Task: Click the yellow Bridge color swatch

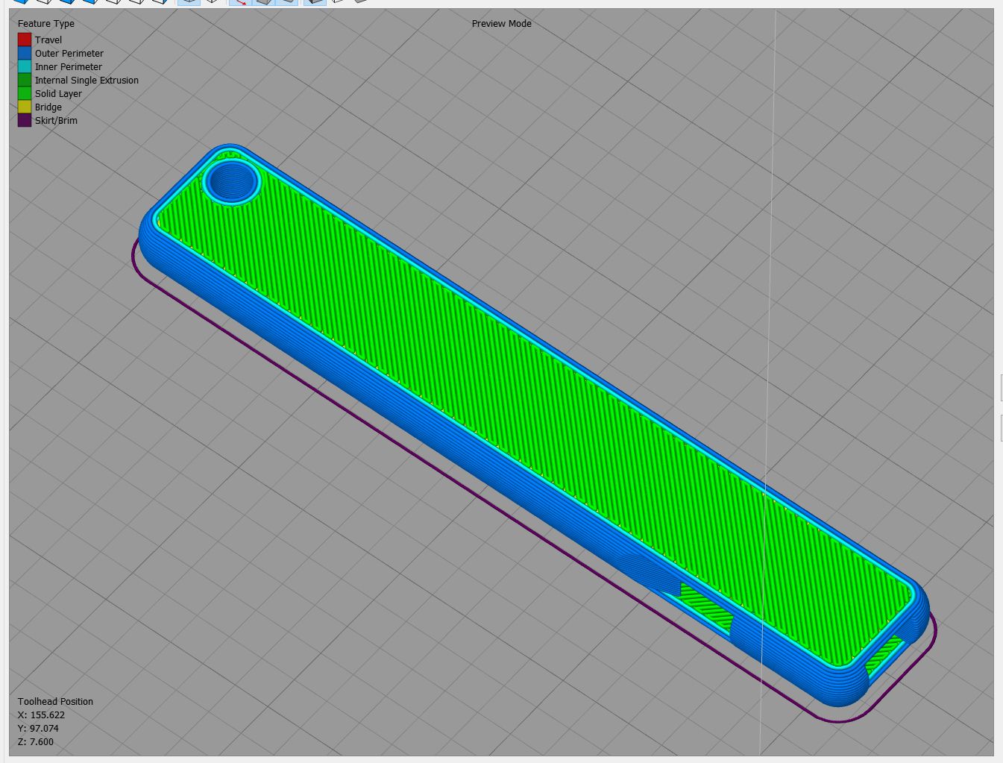Action: 25,107
